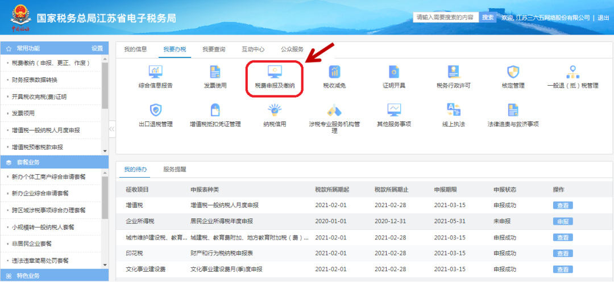
Task: Open 增值税抵扣凭证管理 icon
Action: [x=215, y=110]
